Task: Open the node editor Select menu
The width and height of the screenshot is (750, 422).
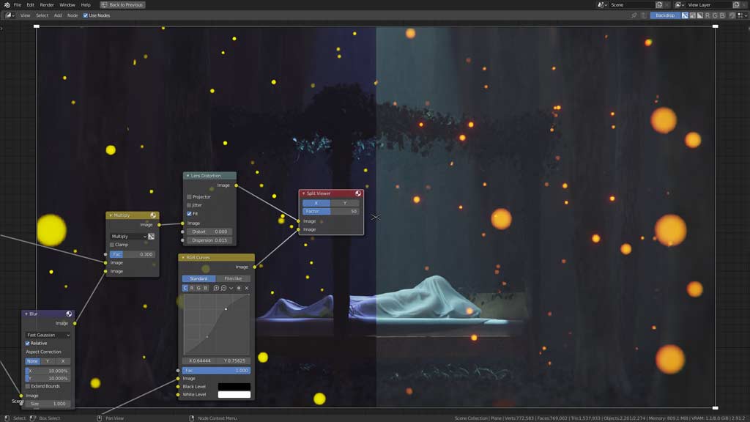Action: click(x=42, y=15)
